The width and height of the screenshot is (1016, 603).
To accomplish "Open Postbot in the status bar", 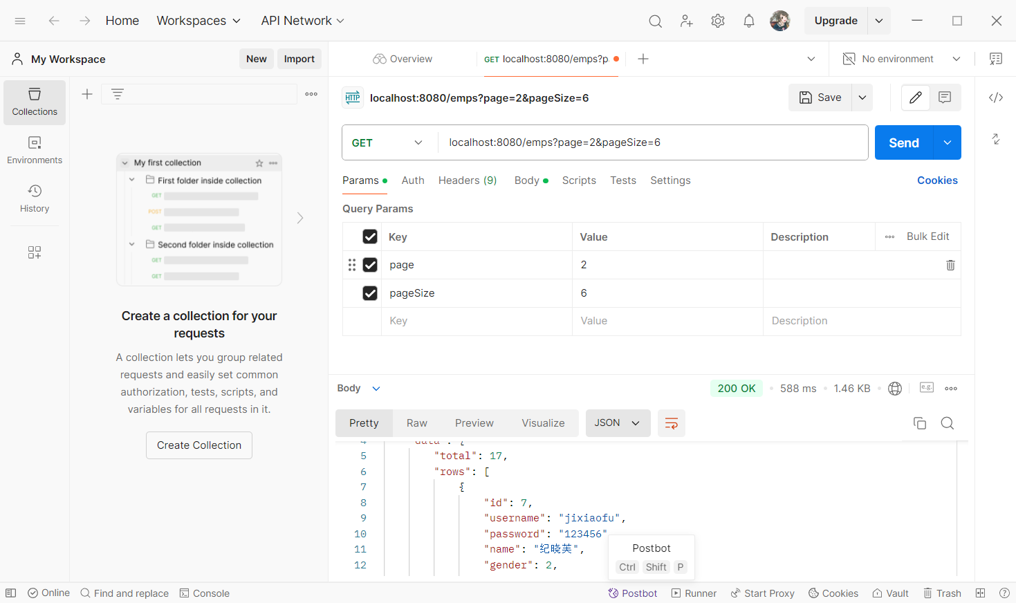I will pyautogui.click(x=633, y=593).
